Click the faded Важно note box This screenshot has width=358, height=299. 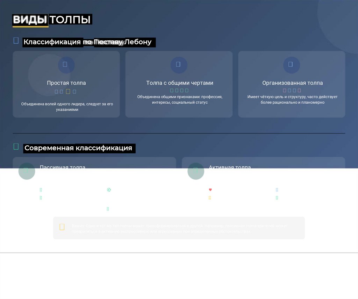click(179, 228)
